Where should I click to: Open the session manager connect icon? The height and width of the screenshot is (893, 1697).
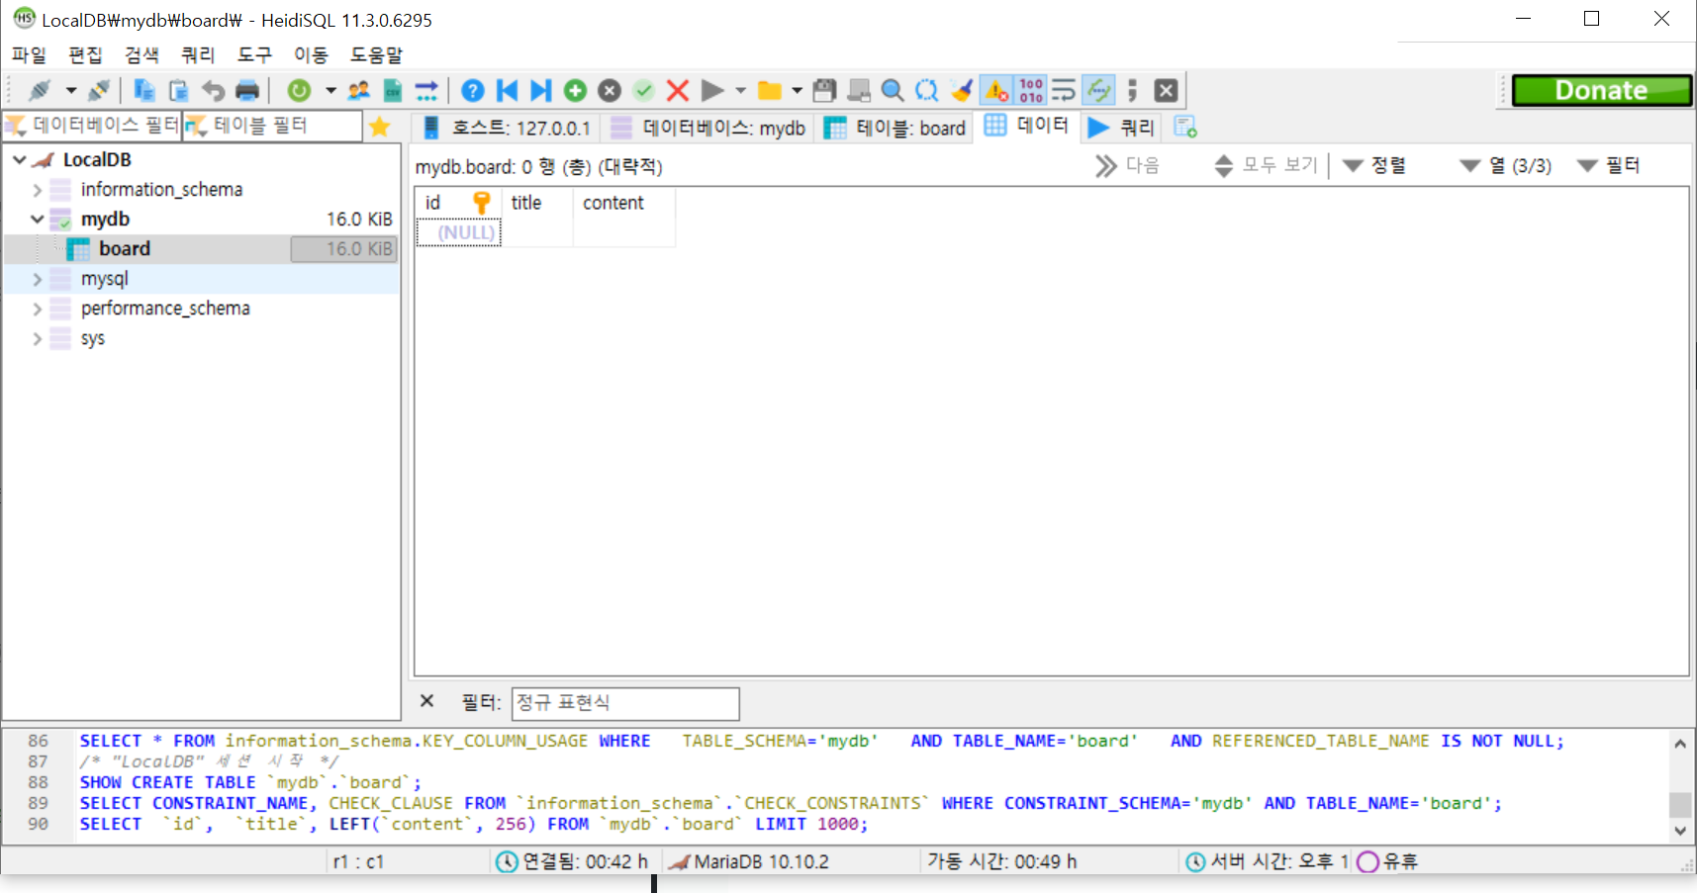[x=40, y=91]
